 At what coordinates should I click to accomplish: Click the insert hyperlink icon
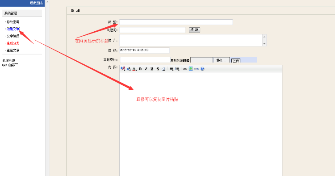[185, 69]
